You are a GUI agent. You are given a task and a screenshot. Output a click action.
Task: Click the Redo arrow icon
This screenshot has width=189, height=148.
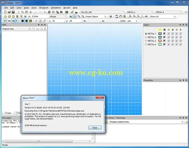(40, 12)
